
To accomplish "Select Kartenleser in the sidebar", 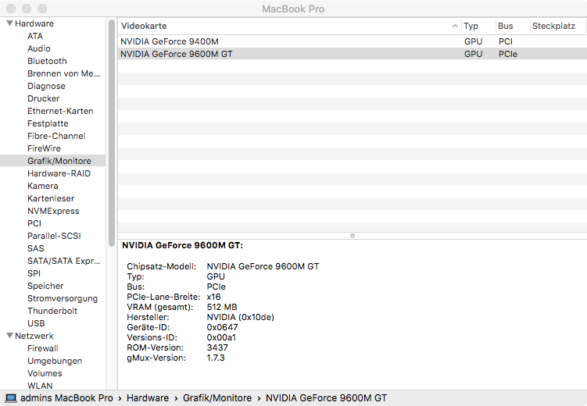I will coord(51,198).
